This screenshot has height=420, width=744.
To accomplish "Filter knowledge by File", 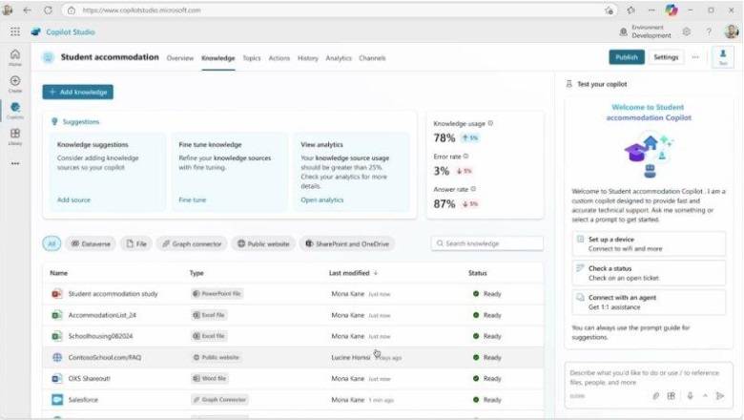I will 136,243.
